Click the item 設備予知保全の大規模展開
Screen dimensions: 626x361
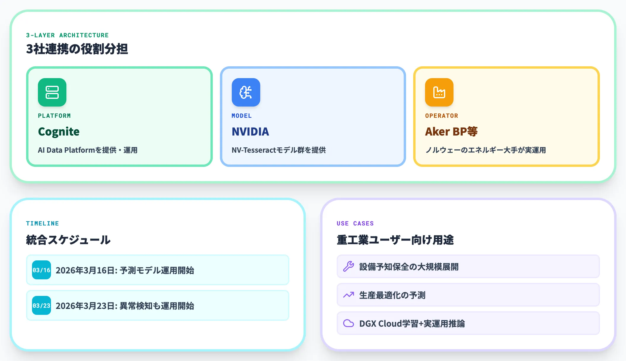[468, 267]
